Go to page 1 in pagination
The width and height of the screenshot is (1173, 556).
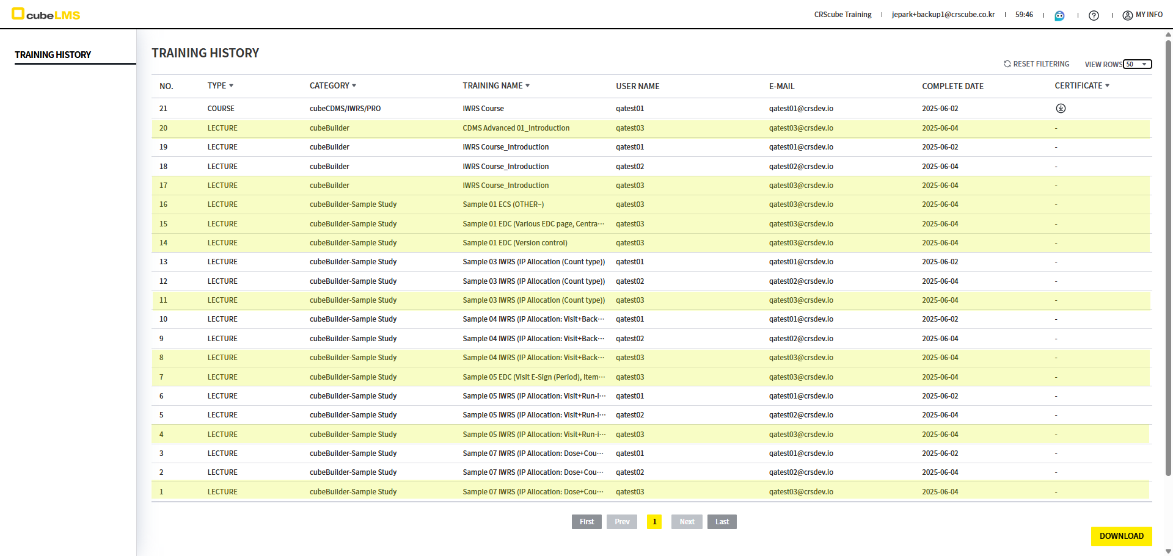tap(654, 522)
